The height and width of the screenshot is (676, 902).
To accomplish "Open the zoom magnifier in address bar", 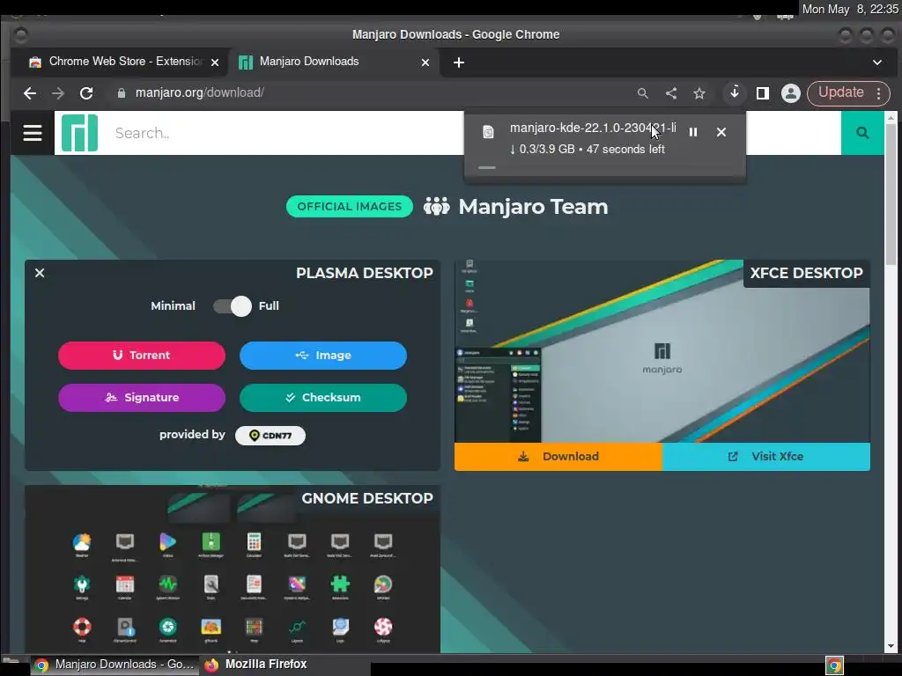I will [x=642, y=93].
